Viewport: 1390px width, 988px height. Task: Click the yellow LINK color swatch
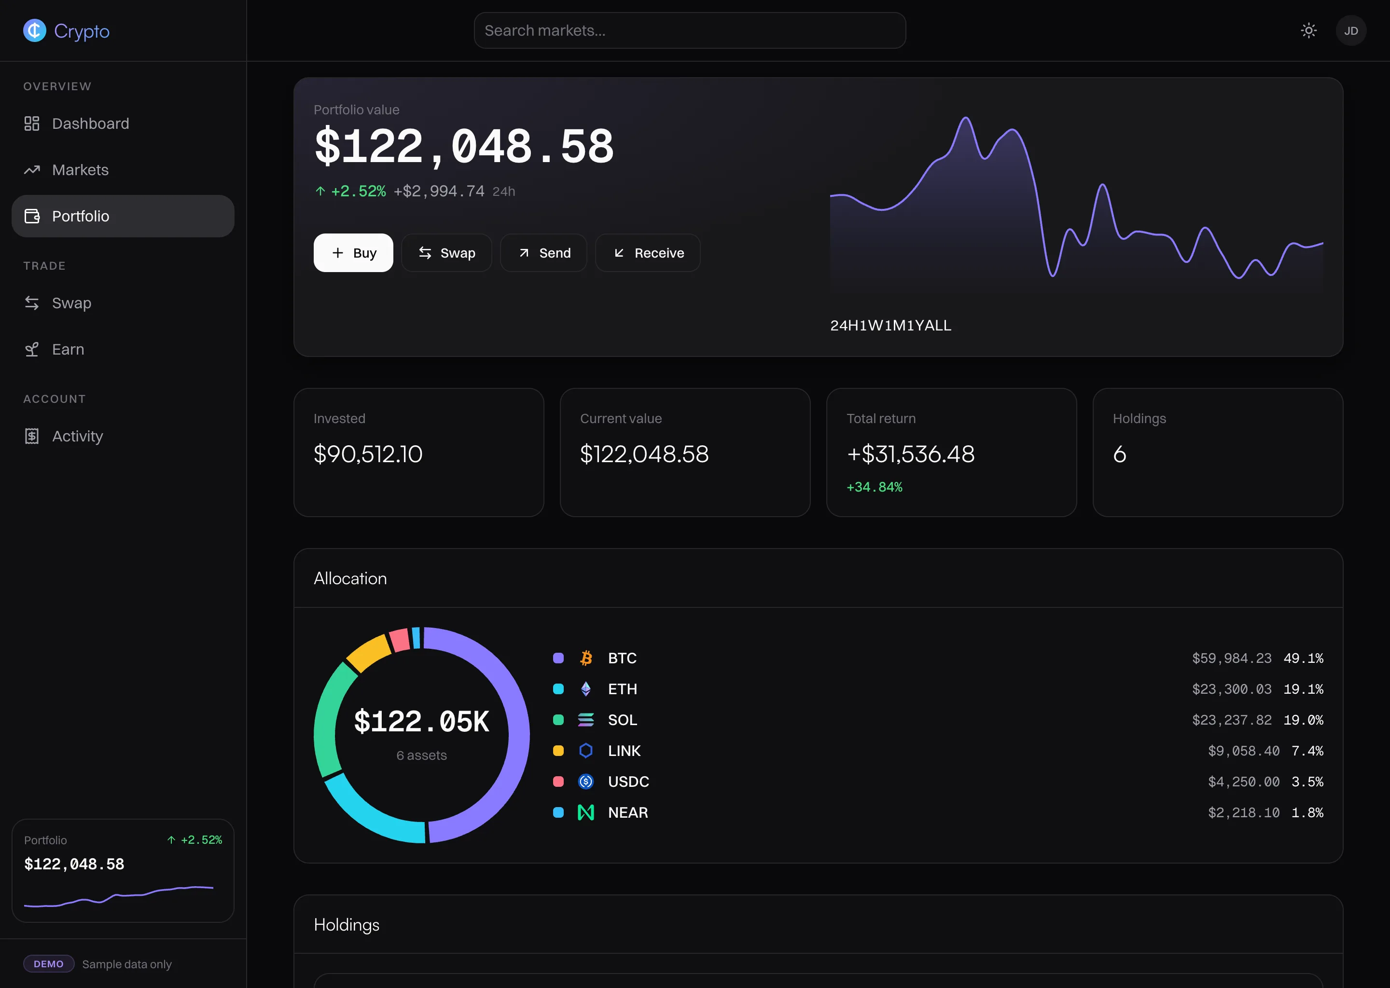click(x=558, y=751)
